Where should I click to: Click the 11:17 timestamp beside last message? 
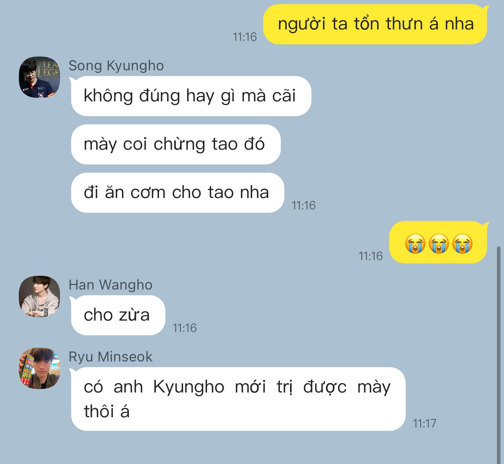(x=424, y=423)
